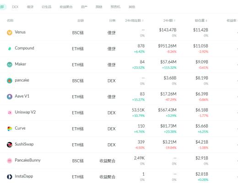Image resolution: width=238 pixels, height=183 pixels.
Task: Click the Curve logo icon
Action: pyautogui.click(x=10, y=129)
